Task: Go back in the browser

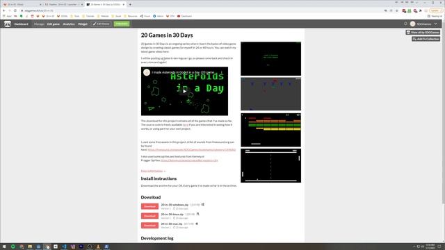Action: coord(4,10)
